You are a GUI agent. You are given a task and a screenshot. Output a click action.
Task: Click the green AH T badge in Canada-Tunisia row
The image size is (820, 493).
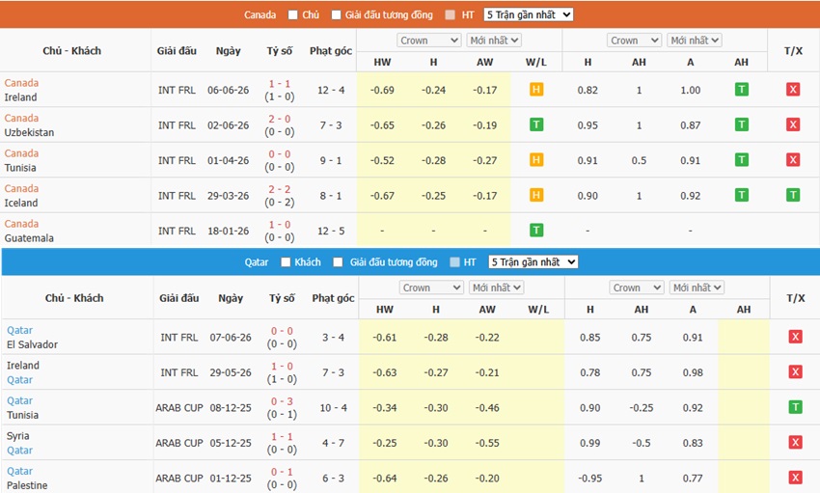tap(741, 159)
